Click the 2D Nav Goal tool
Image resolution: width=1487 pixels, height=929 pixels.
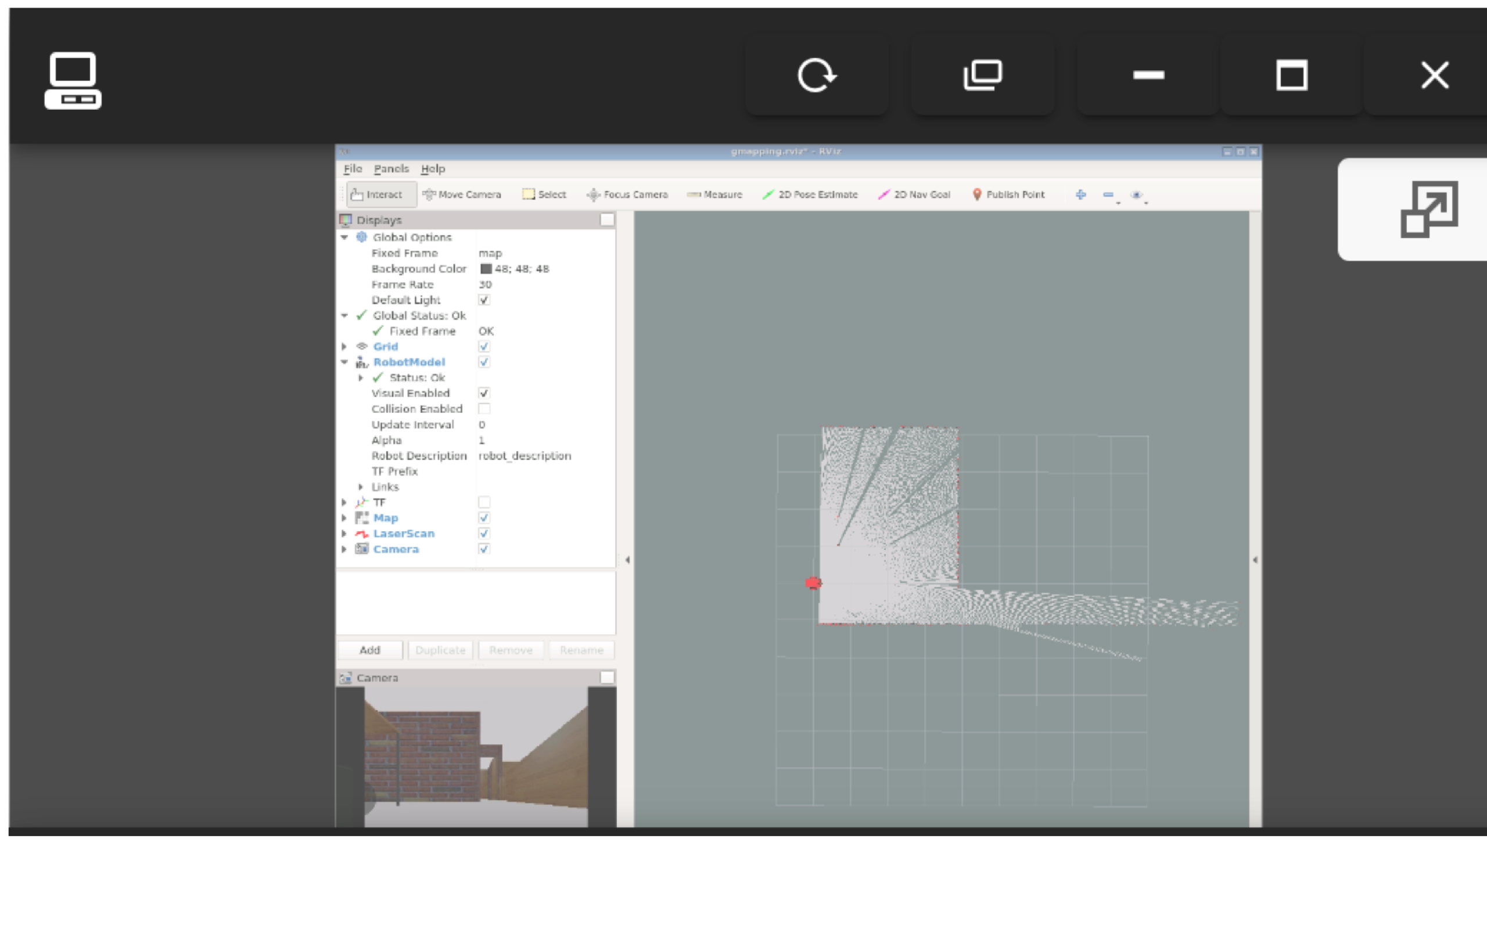[x=914, y=195]
